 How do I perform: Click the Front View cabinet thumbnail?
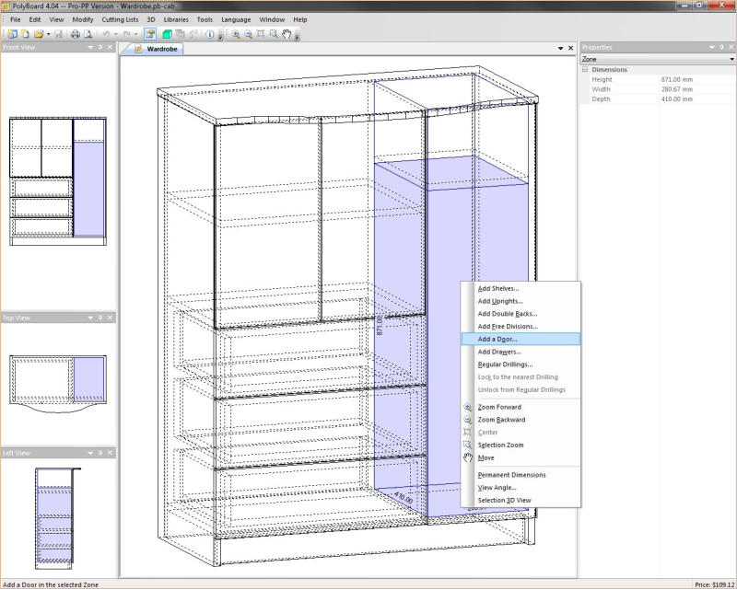[58, 179]
